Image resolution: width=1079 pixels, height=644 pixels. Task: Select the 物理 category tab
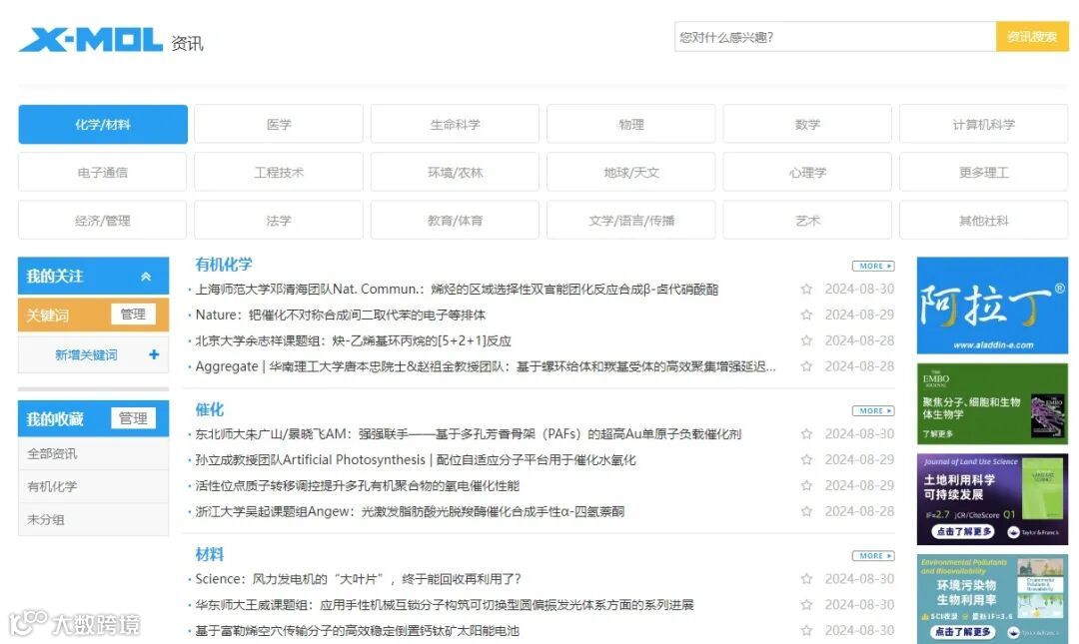pyautogui.click(x=631, y=125)
